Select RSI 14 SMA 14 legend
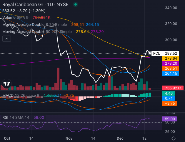Viewport: 185px width, 142px height. coord(16,118)
